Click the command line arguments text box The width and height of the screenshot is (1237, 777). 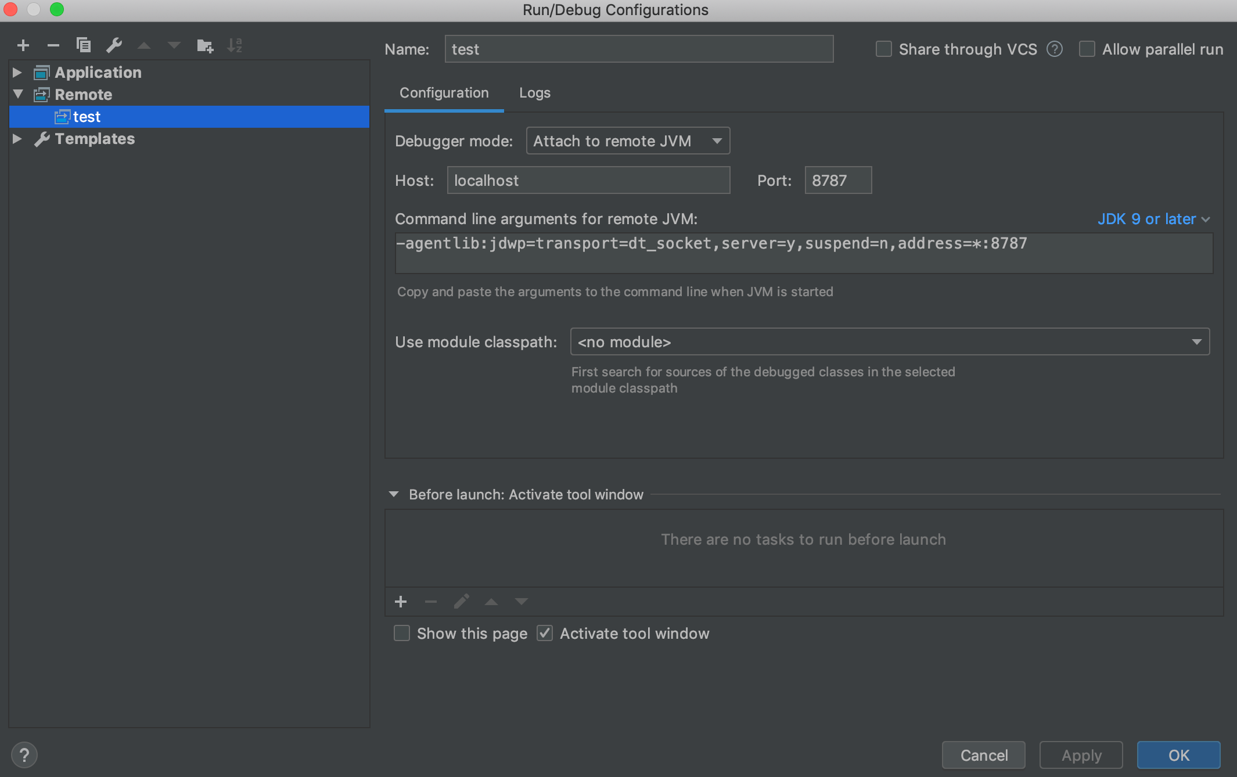point(804,253)
